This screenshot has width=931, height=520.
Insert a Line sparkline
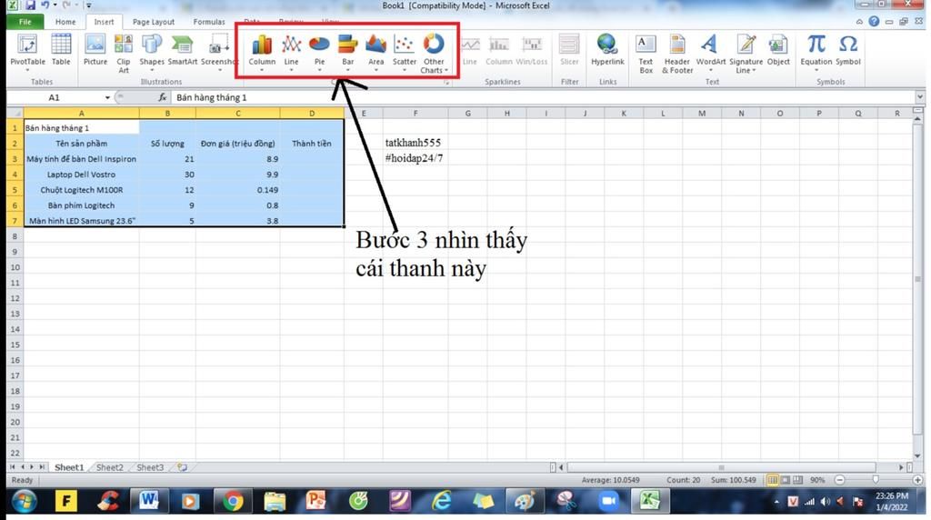[x=470, y=51]
